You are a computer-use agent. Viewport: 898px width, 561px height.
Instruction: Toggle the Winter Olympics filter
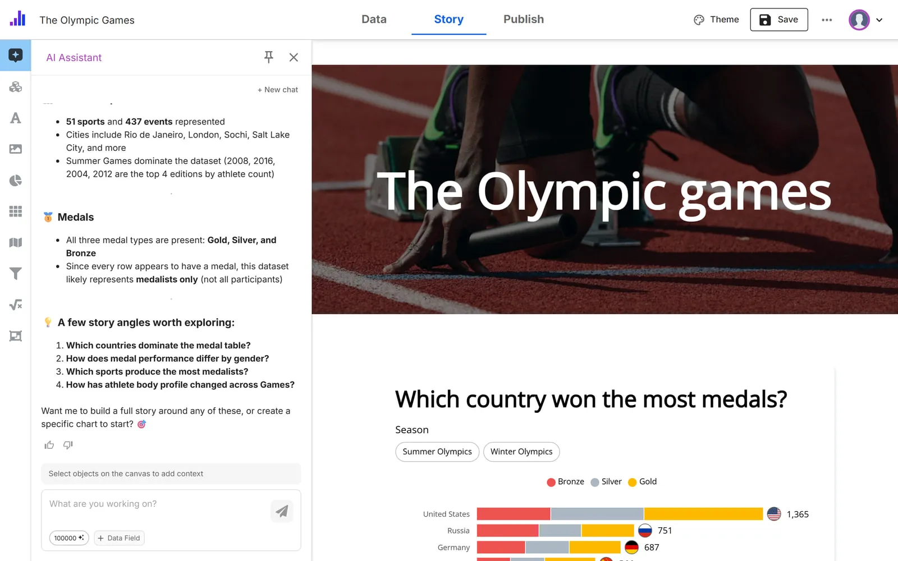[521, 452]
